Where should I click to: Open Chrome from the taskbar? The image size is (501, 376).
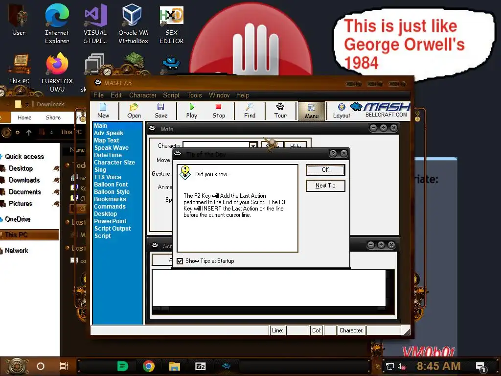click(x=149, y=366)
